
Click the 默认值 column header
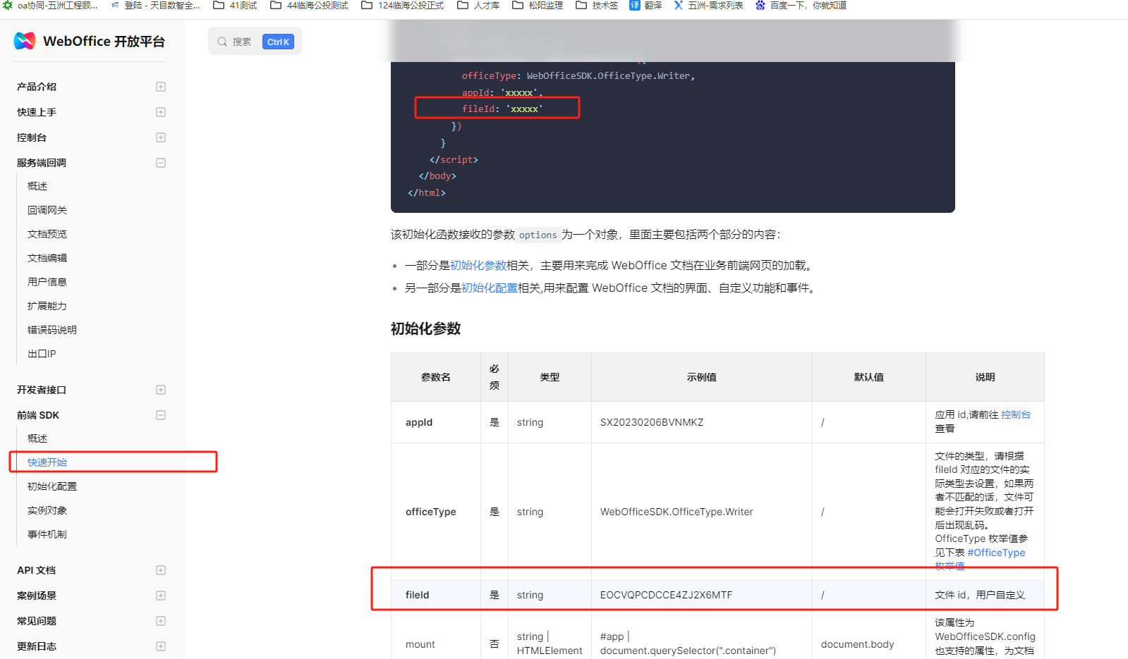point(869,377)
